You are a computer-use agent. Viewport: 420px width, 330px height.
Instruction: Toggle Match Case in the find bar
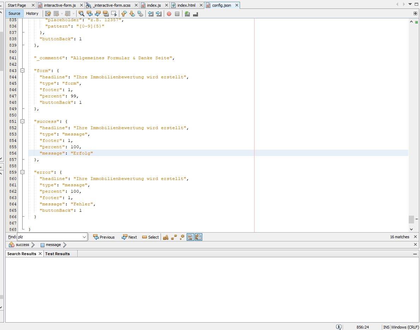click(166, 237)
